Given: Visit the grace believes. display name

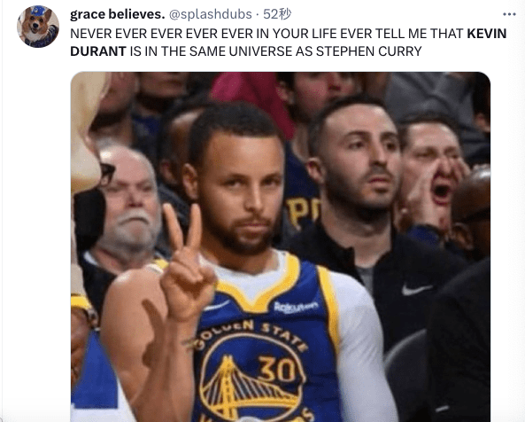Looking at the screenshot, I should pyautogui.click(x=117, y=14).
